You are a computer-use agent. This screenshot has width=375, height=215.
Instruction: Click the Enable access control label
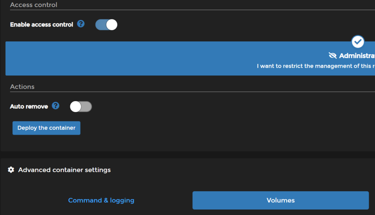pos(41,25)
